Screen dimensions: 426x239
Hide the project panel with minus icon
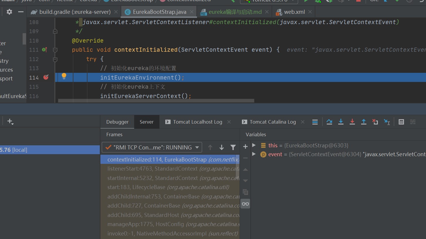point(21,12)
